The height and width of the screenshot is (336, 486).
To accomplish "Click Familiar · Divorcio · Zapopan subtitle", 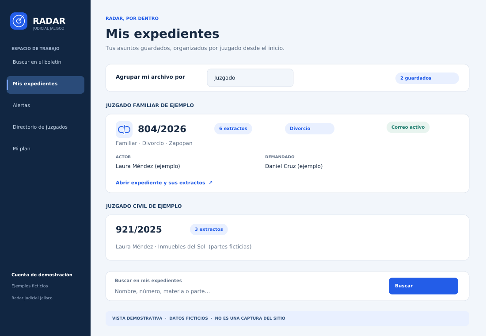I will coord(154,143).
